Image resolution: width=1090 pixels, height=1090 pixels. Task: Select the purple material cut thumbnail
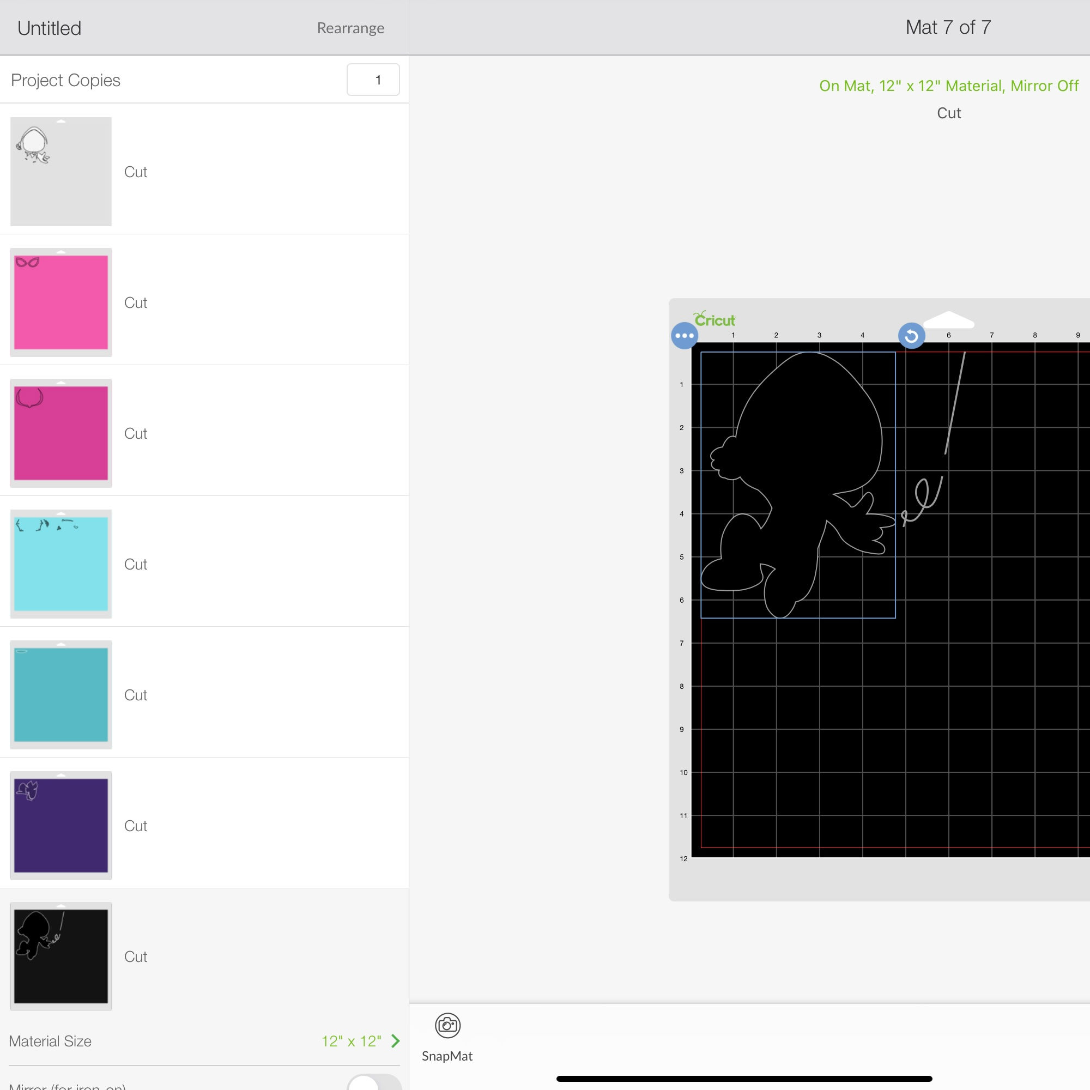(62, 826)
